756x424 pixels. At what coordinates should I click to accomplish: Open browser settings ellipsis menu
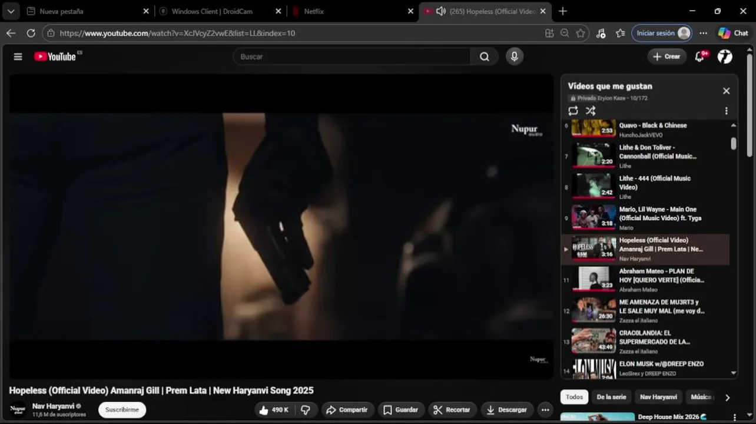(703, 33)
